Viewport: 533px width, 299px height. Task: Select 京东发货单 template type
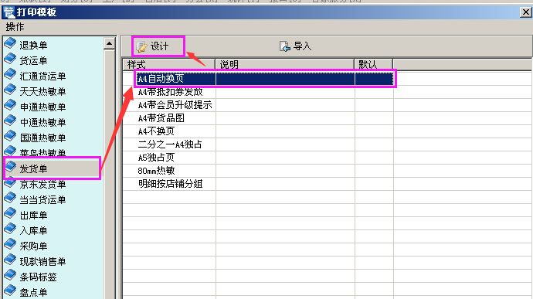pos(42,185)
